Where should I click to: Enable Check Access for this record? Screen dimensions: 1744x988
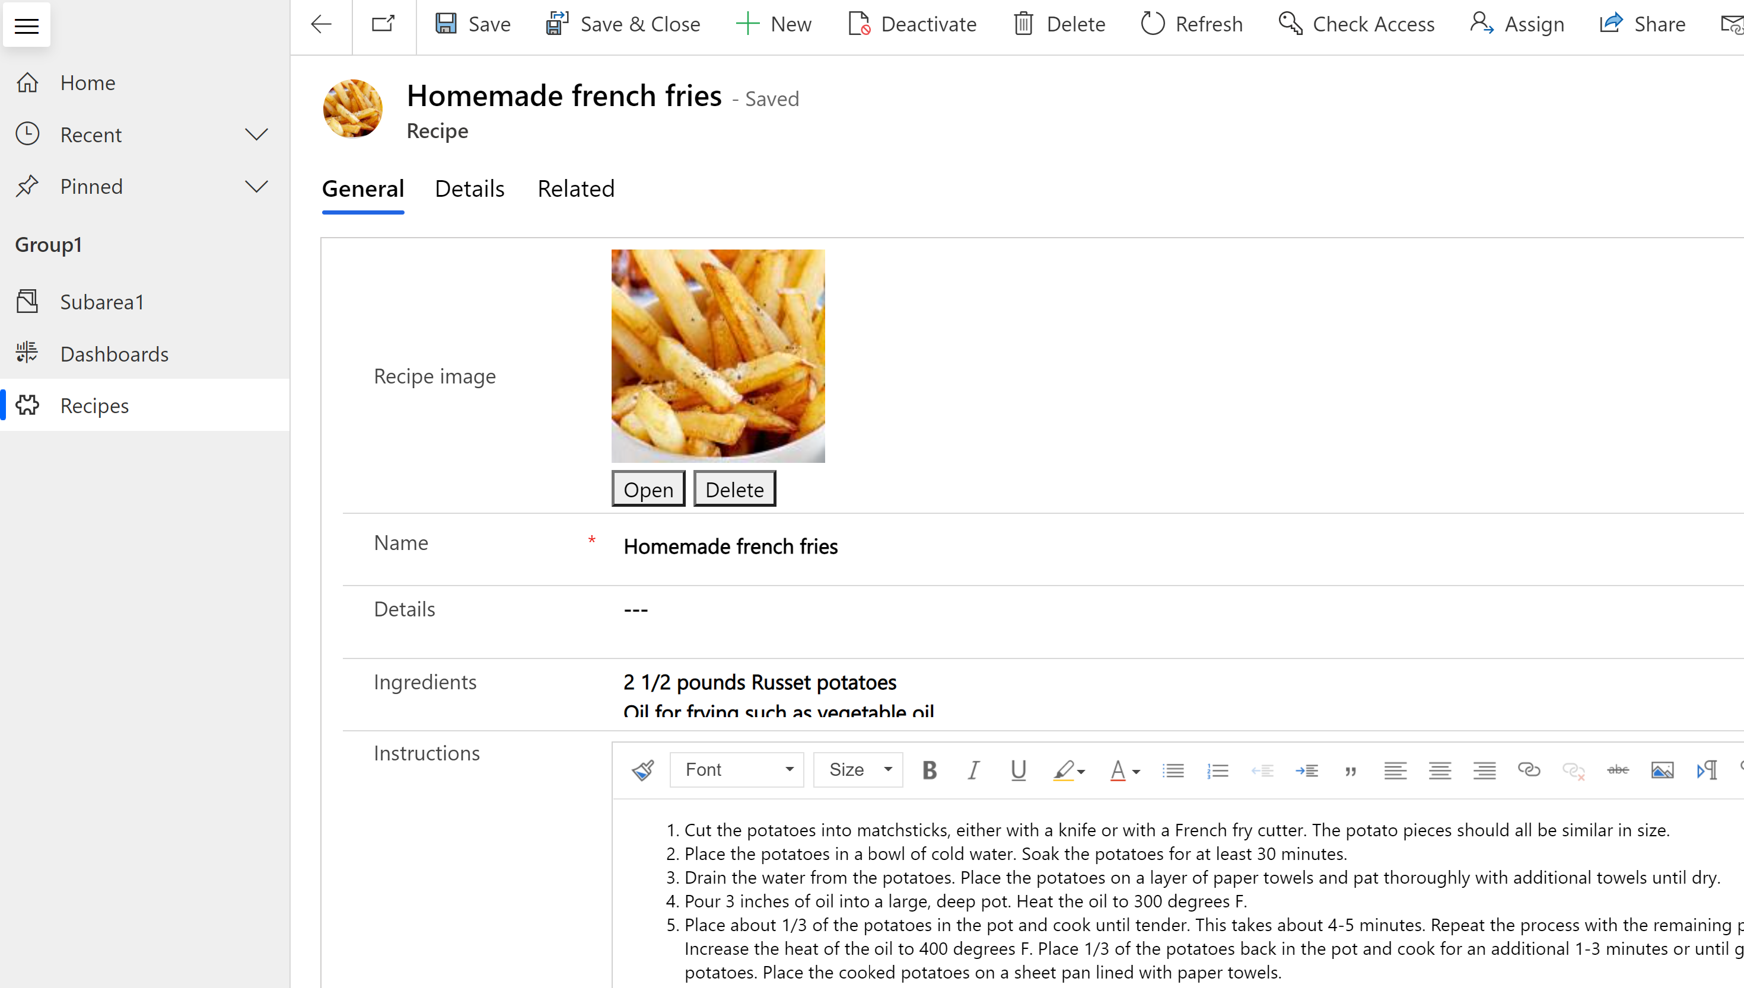tap(1356, 24)
